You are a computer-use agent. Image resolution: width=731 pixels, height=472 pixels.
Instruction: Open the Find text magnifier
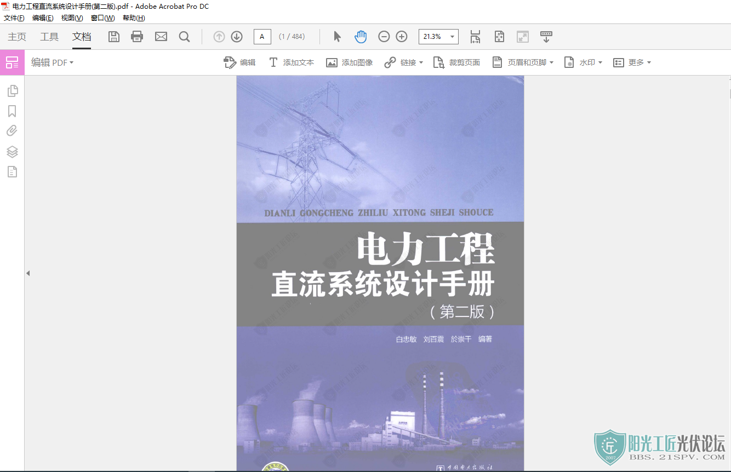(x=185, y=37)
